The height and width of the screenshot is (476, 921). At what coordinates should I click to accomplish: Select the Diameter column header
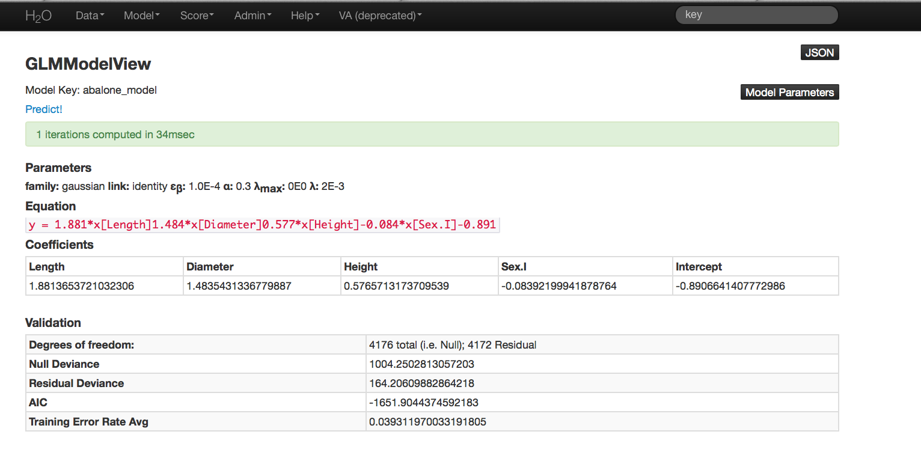[x=210, y=267]
